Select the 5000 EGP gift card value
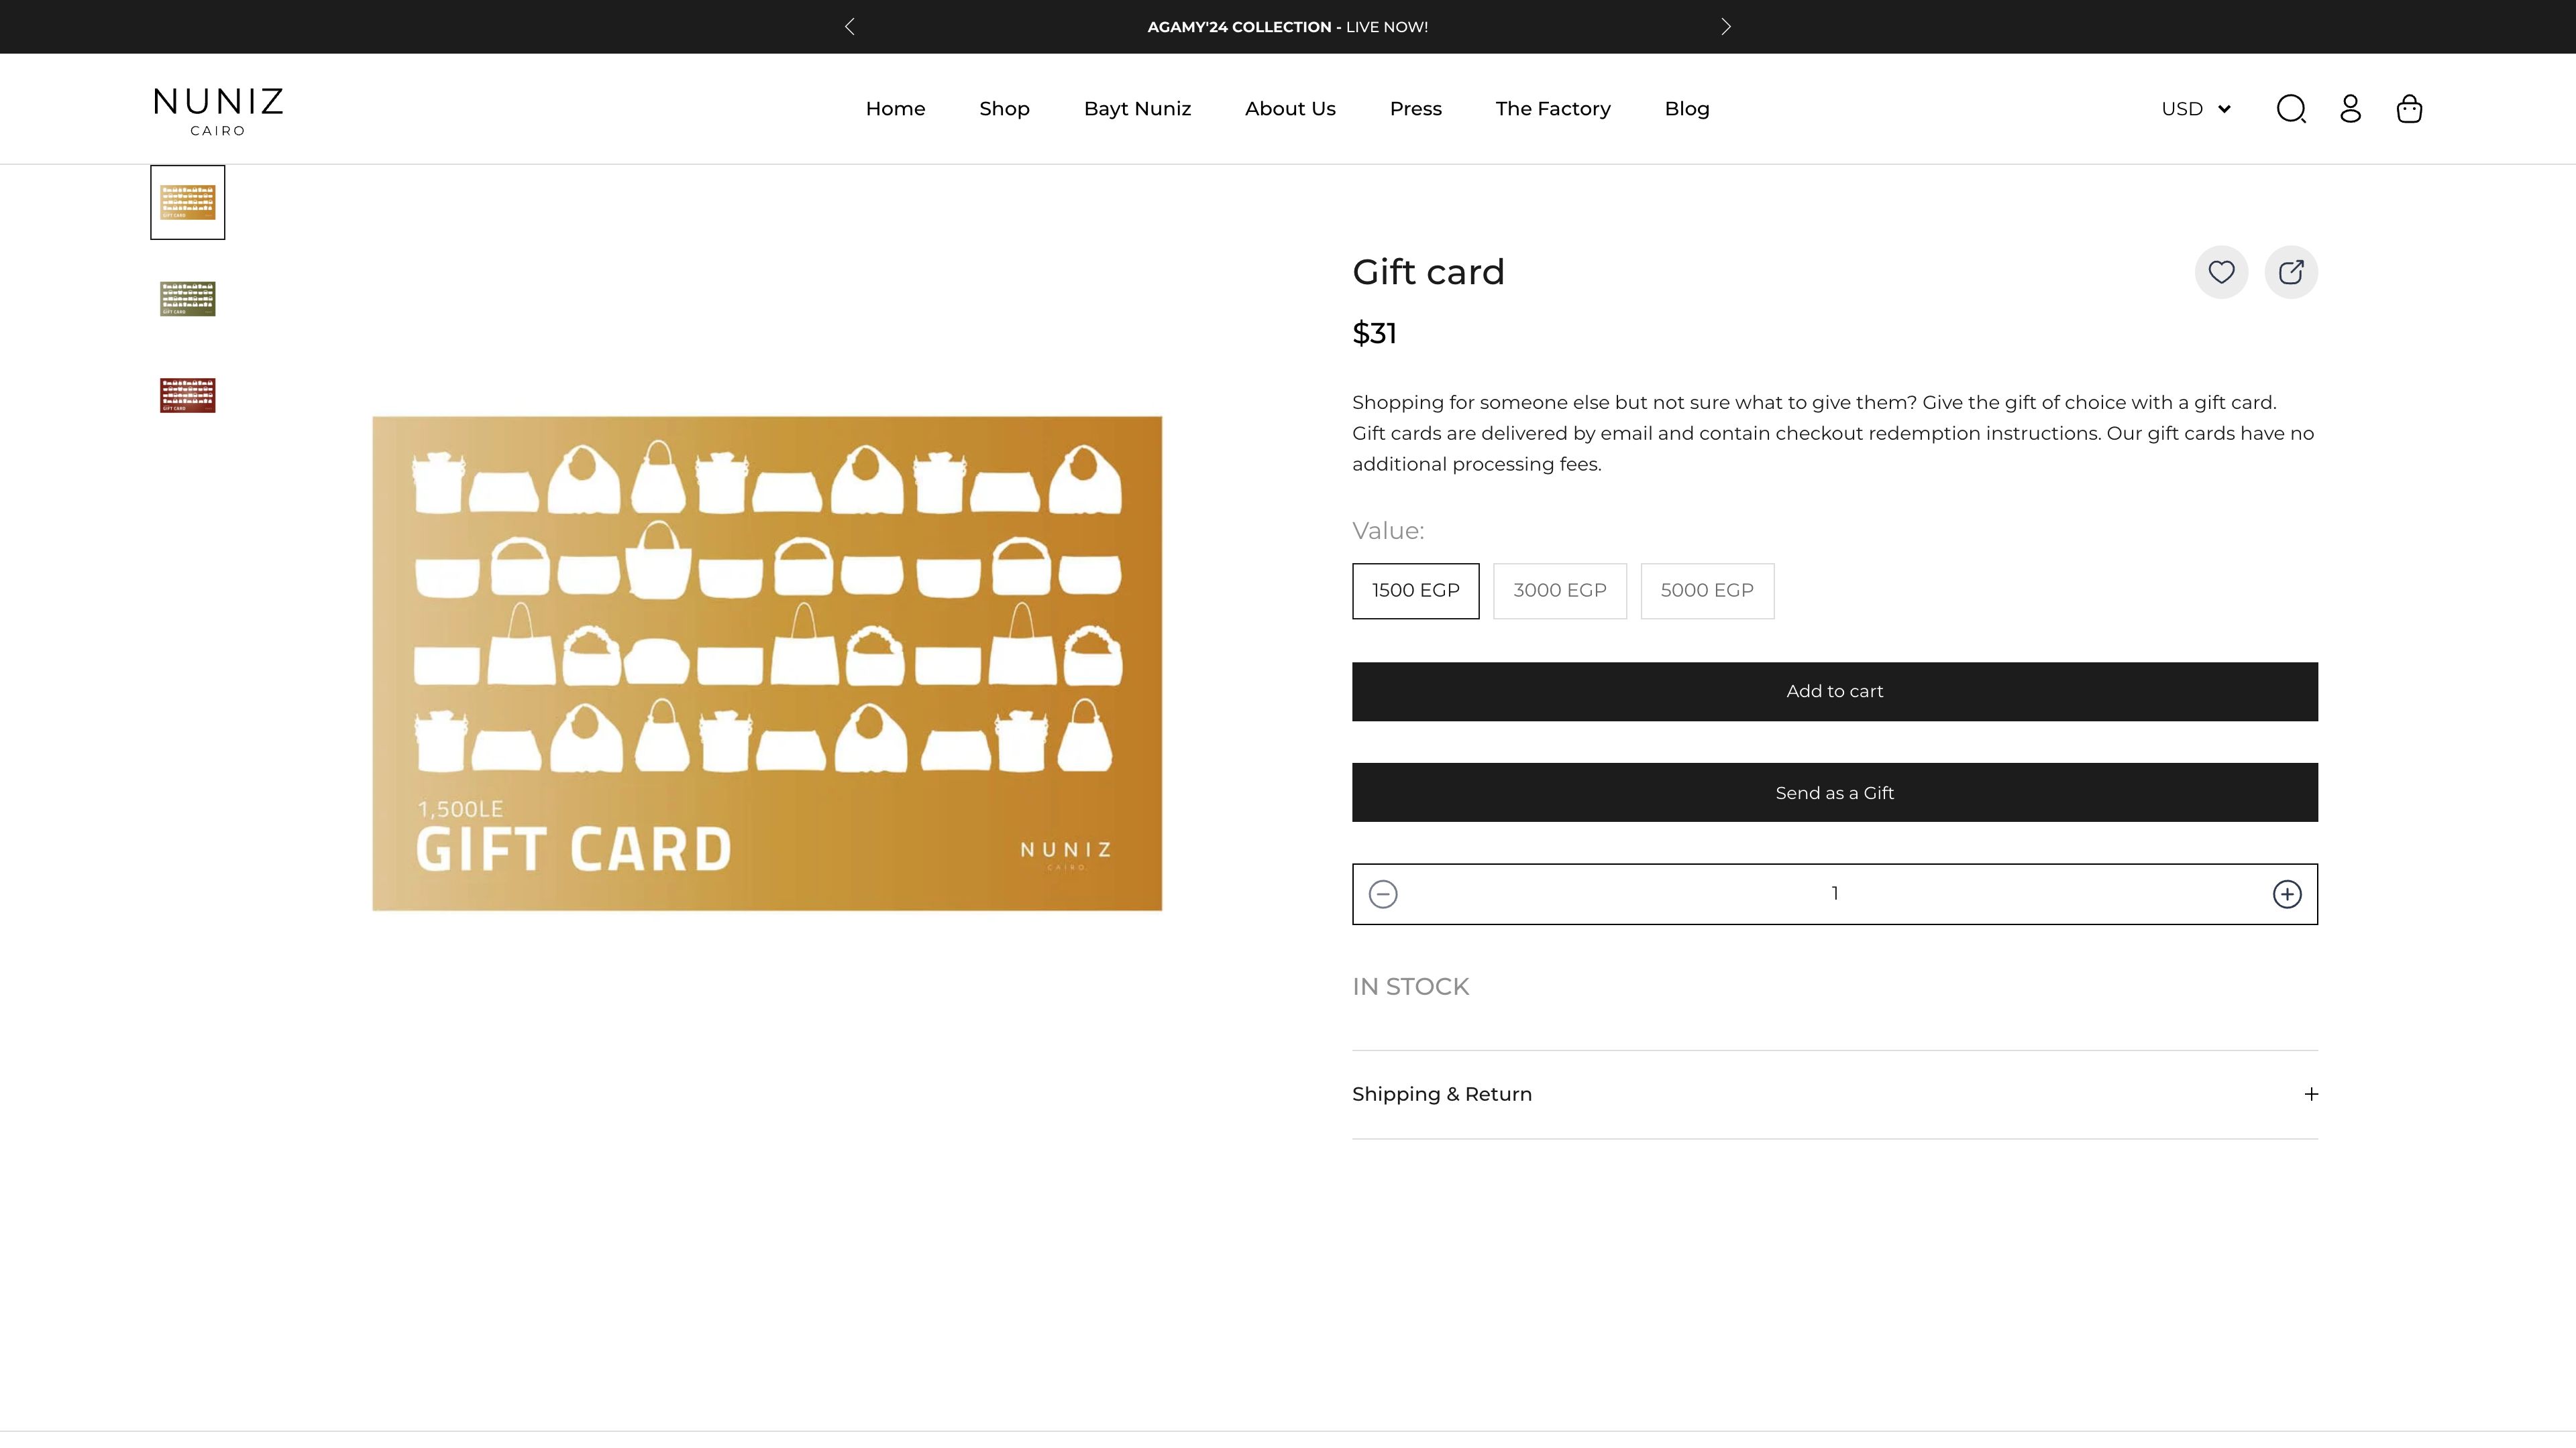Screen dimensions: 2576x1448 (1707, 591)
